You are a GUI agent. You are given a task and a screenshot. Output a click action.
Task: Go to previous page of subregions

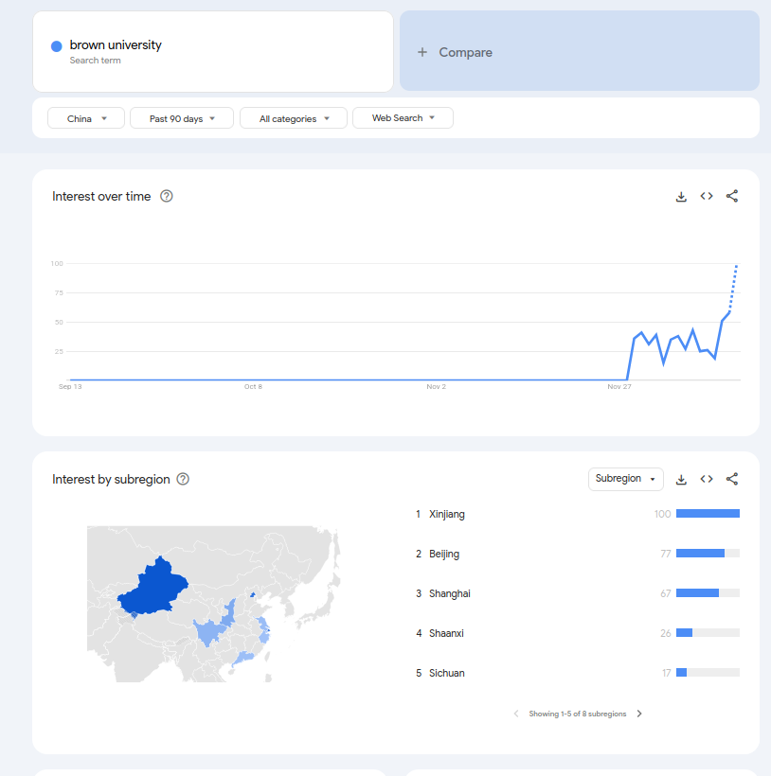coord(516,714)
